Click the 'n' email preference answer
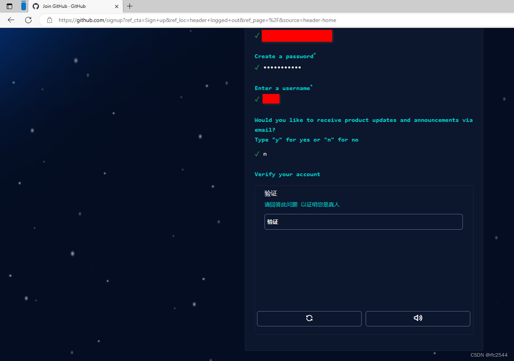This screenshot has width=514, height=361. [265, 154]
